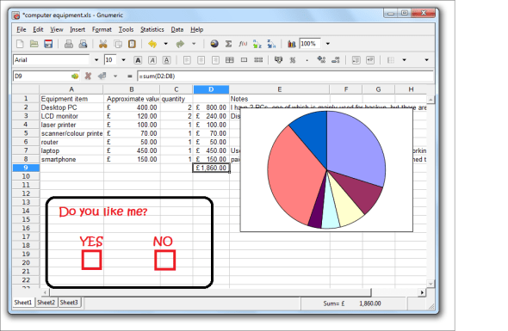Image resolution: width=508 pixels, height=331 pixels.
Task: Accept the formula entry
Action: click(102, 76)
